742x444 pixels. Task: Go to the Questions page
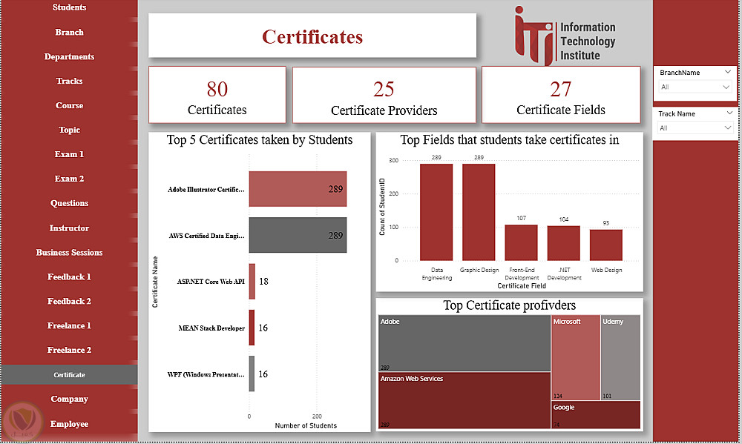69,203
